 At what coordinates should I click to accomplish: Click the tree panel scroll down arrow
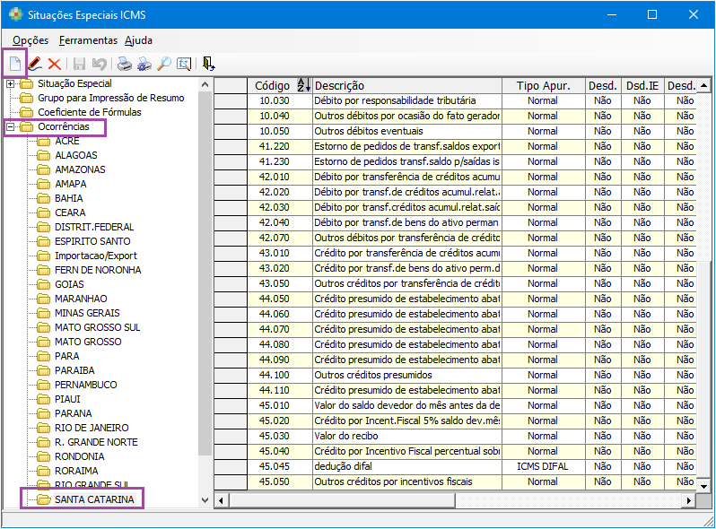[x=205, y=499]
